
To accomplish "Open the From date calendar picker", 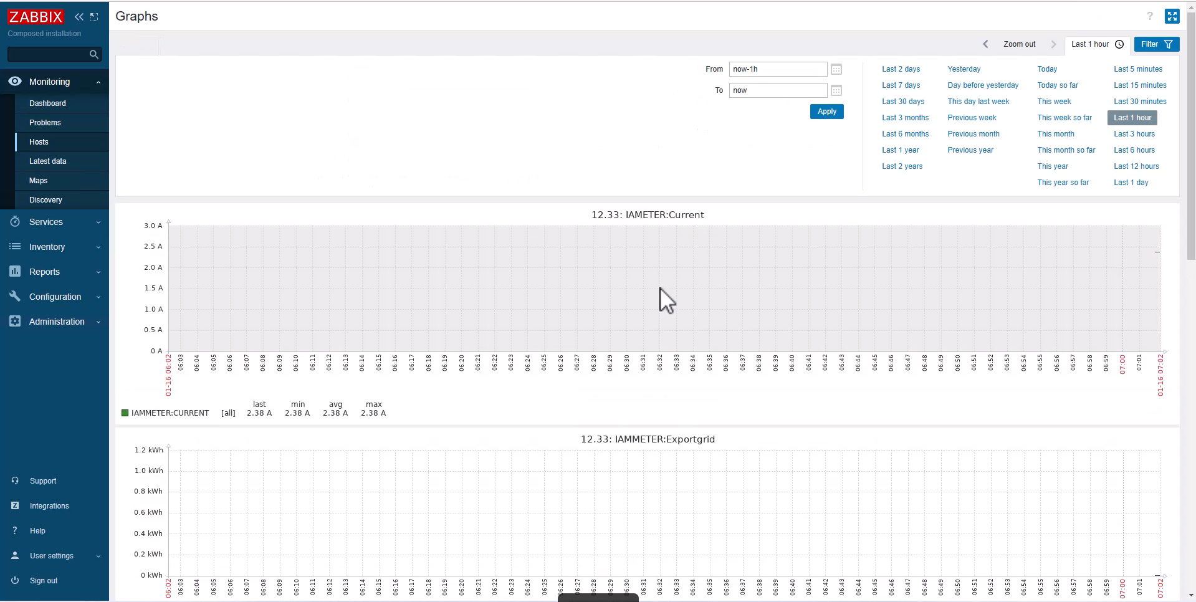I will [x=836, y=70].
